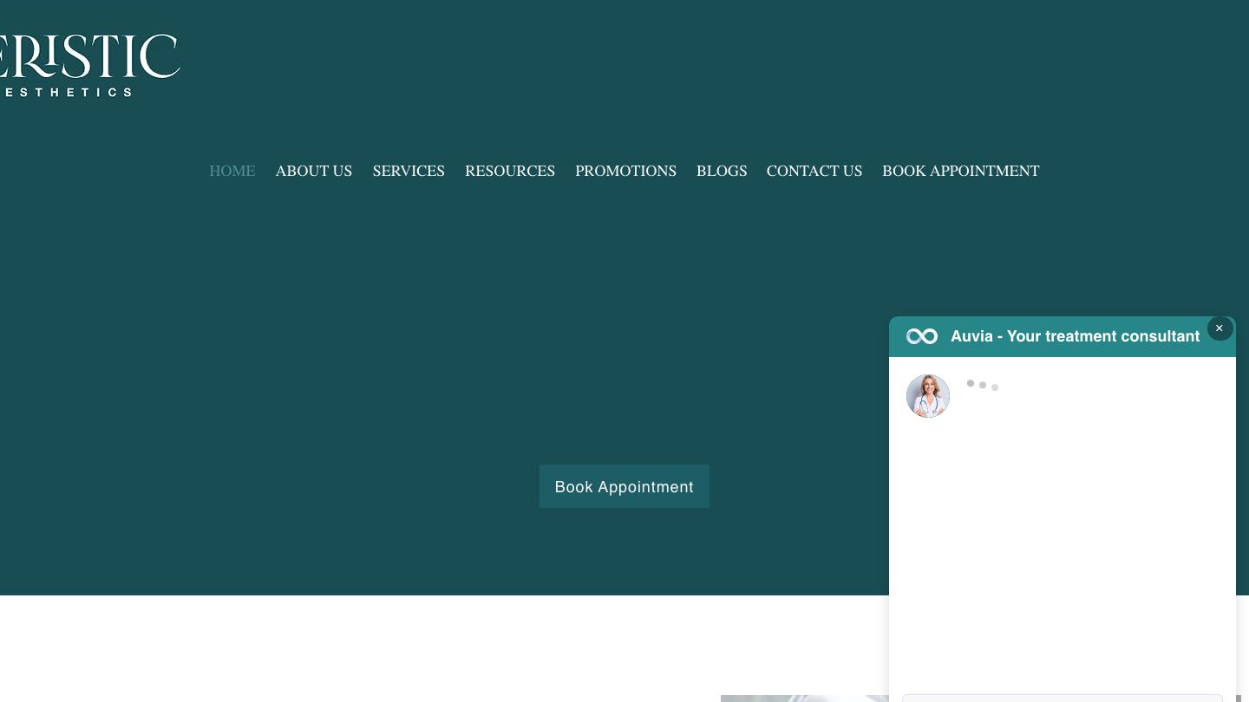Click BOOK APPOINTMENT in the nav bar
The width and height of the screenshot is (1249, 702).
click(960, 171)
